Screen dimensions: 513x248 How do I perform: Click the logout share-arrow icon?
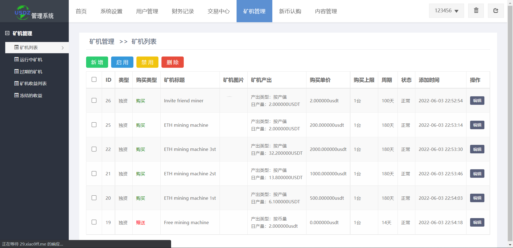point(496,10)
